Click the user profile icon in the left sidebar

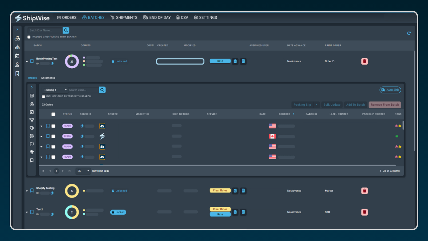point(17,64)
